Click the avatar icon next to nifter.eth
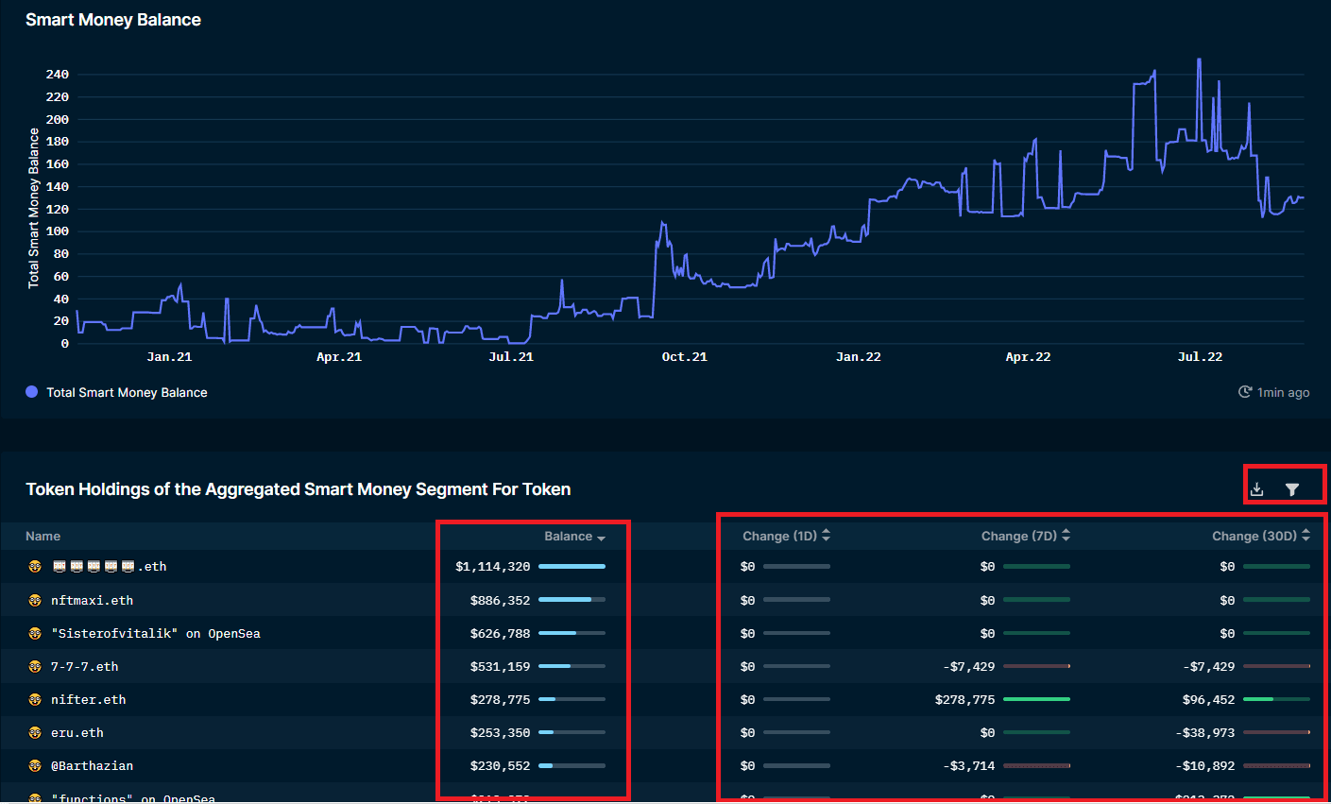The height and width of the screenshot is (804, 1331). click(35, 700)
